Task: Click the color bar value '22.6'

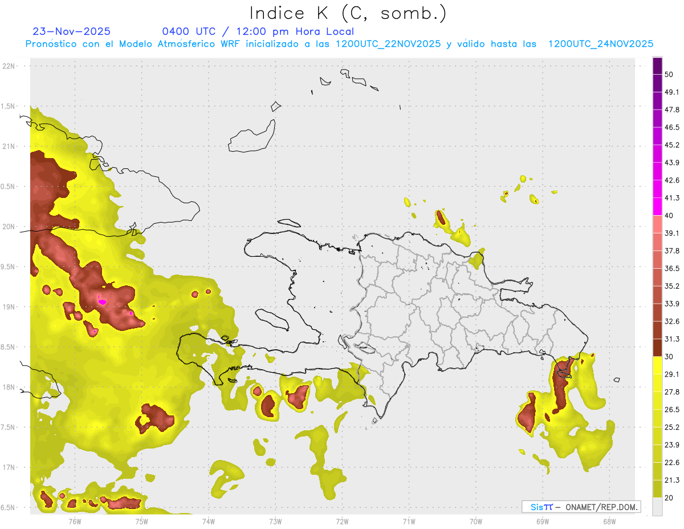Action: tap(672, 463)
